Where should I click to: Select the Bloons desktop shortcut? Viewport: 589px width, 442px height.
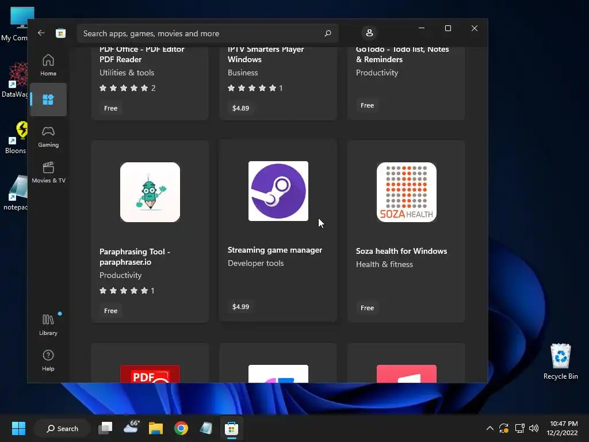pos(16,137)
